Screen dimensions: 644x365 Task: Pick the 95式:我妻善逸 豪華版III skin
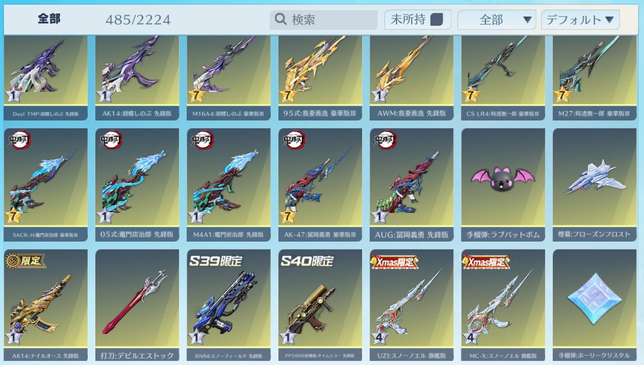[320, 78]
